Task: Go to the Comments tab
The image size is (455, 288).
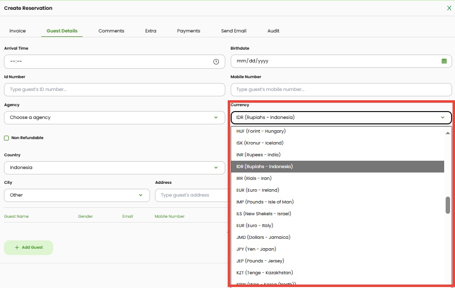Action: 111,31
